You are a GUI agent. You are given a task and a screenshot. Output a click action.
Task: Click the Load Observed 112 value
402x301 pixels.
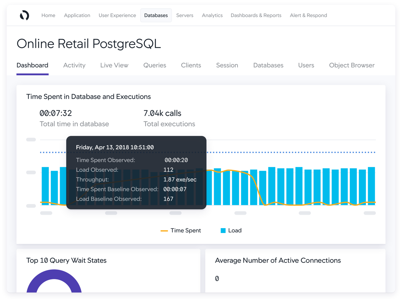pyautogui.click(x=168, y=170)
